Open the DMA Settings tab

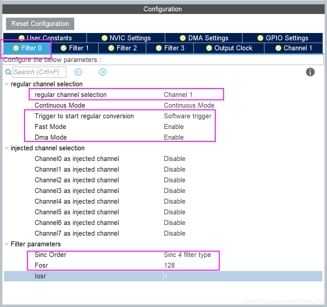tap(204, 38)
